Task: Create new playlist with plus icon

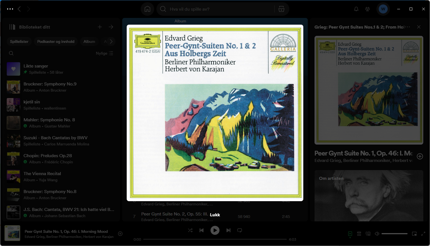Action: 100,27
